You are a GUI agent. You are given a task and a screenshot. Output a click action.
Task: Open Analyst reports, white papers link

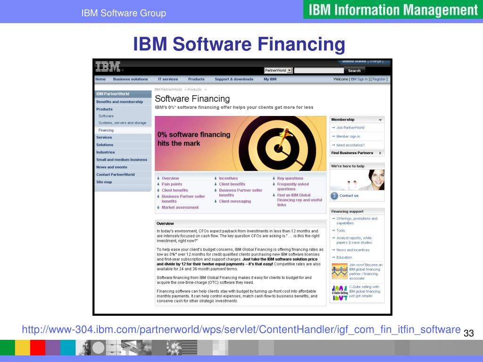[354, 240]
